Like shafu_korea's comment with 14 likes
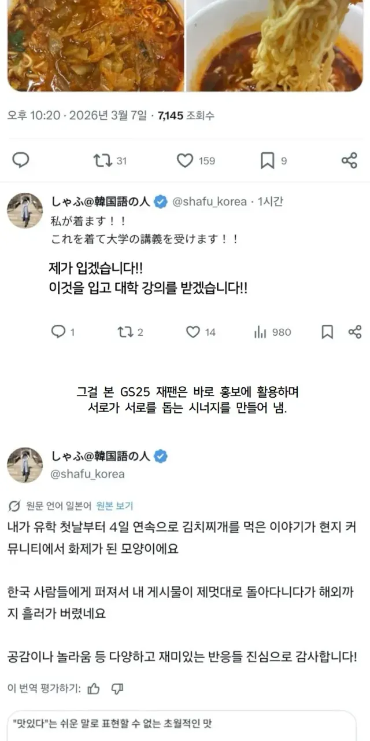Screen dimensions: 370x741 (201, 332)
